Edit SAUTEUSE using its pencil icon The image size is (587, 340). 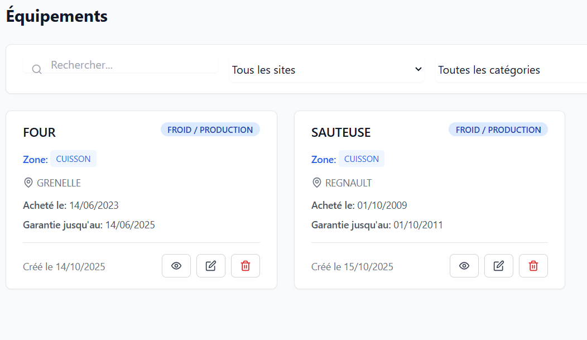click(499, 266)
